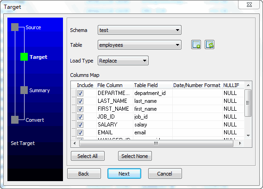This screenshot has height=189, width=263.
Task: Click the Date/Number Format column header
Action: (197, 85)
